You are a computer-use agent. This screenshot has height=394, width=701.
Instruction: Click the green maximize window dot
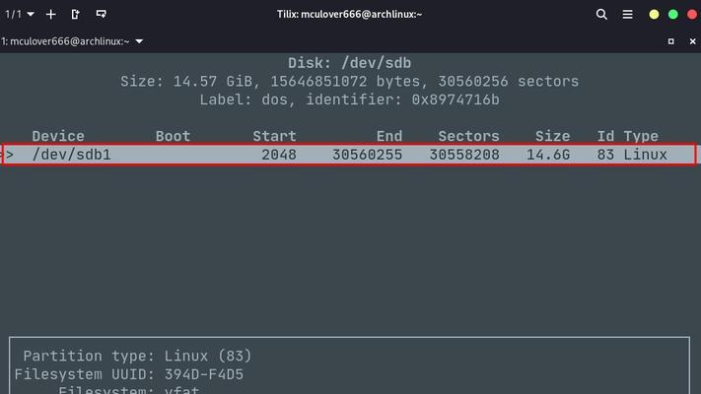(x=673, y=15)
